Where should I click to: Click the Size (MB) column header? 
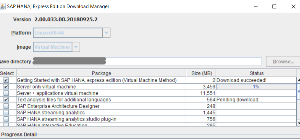coord(201,73)
